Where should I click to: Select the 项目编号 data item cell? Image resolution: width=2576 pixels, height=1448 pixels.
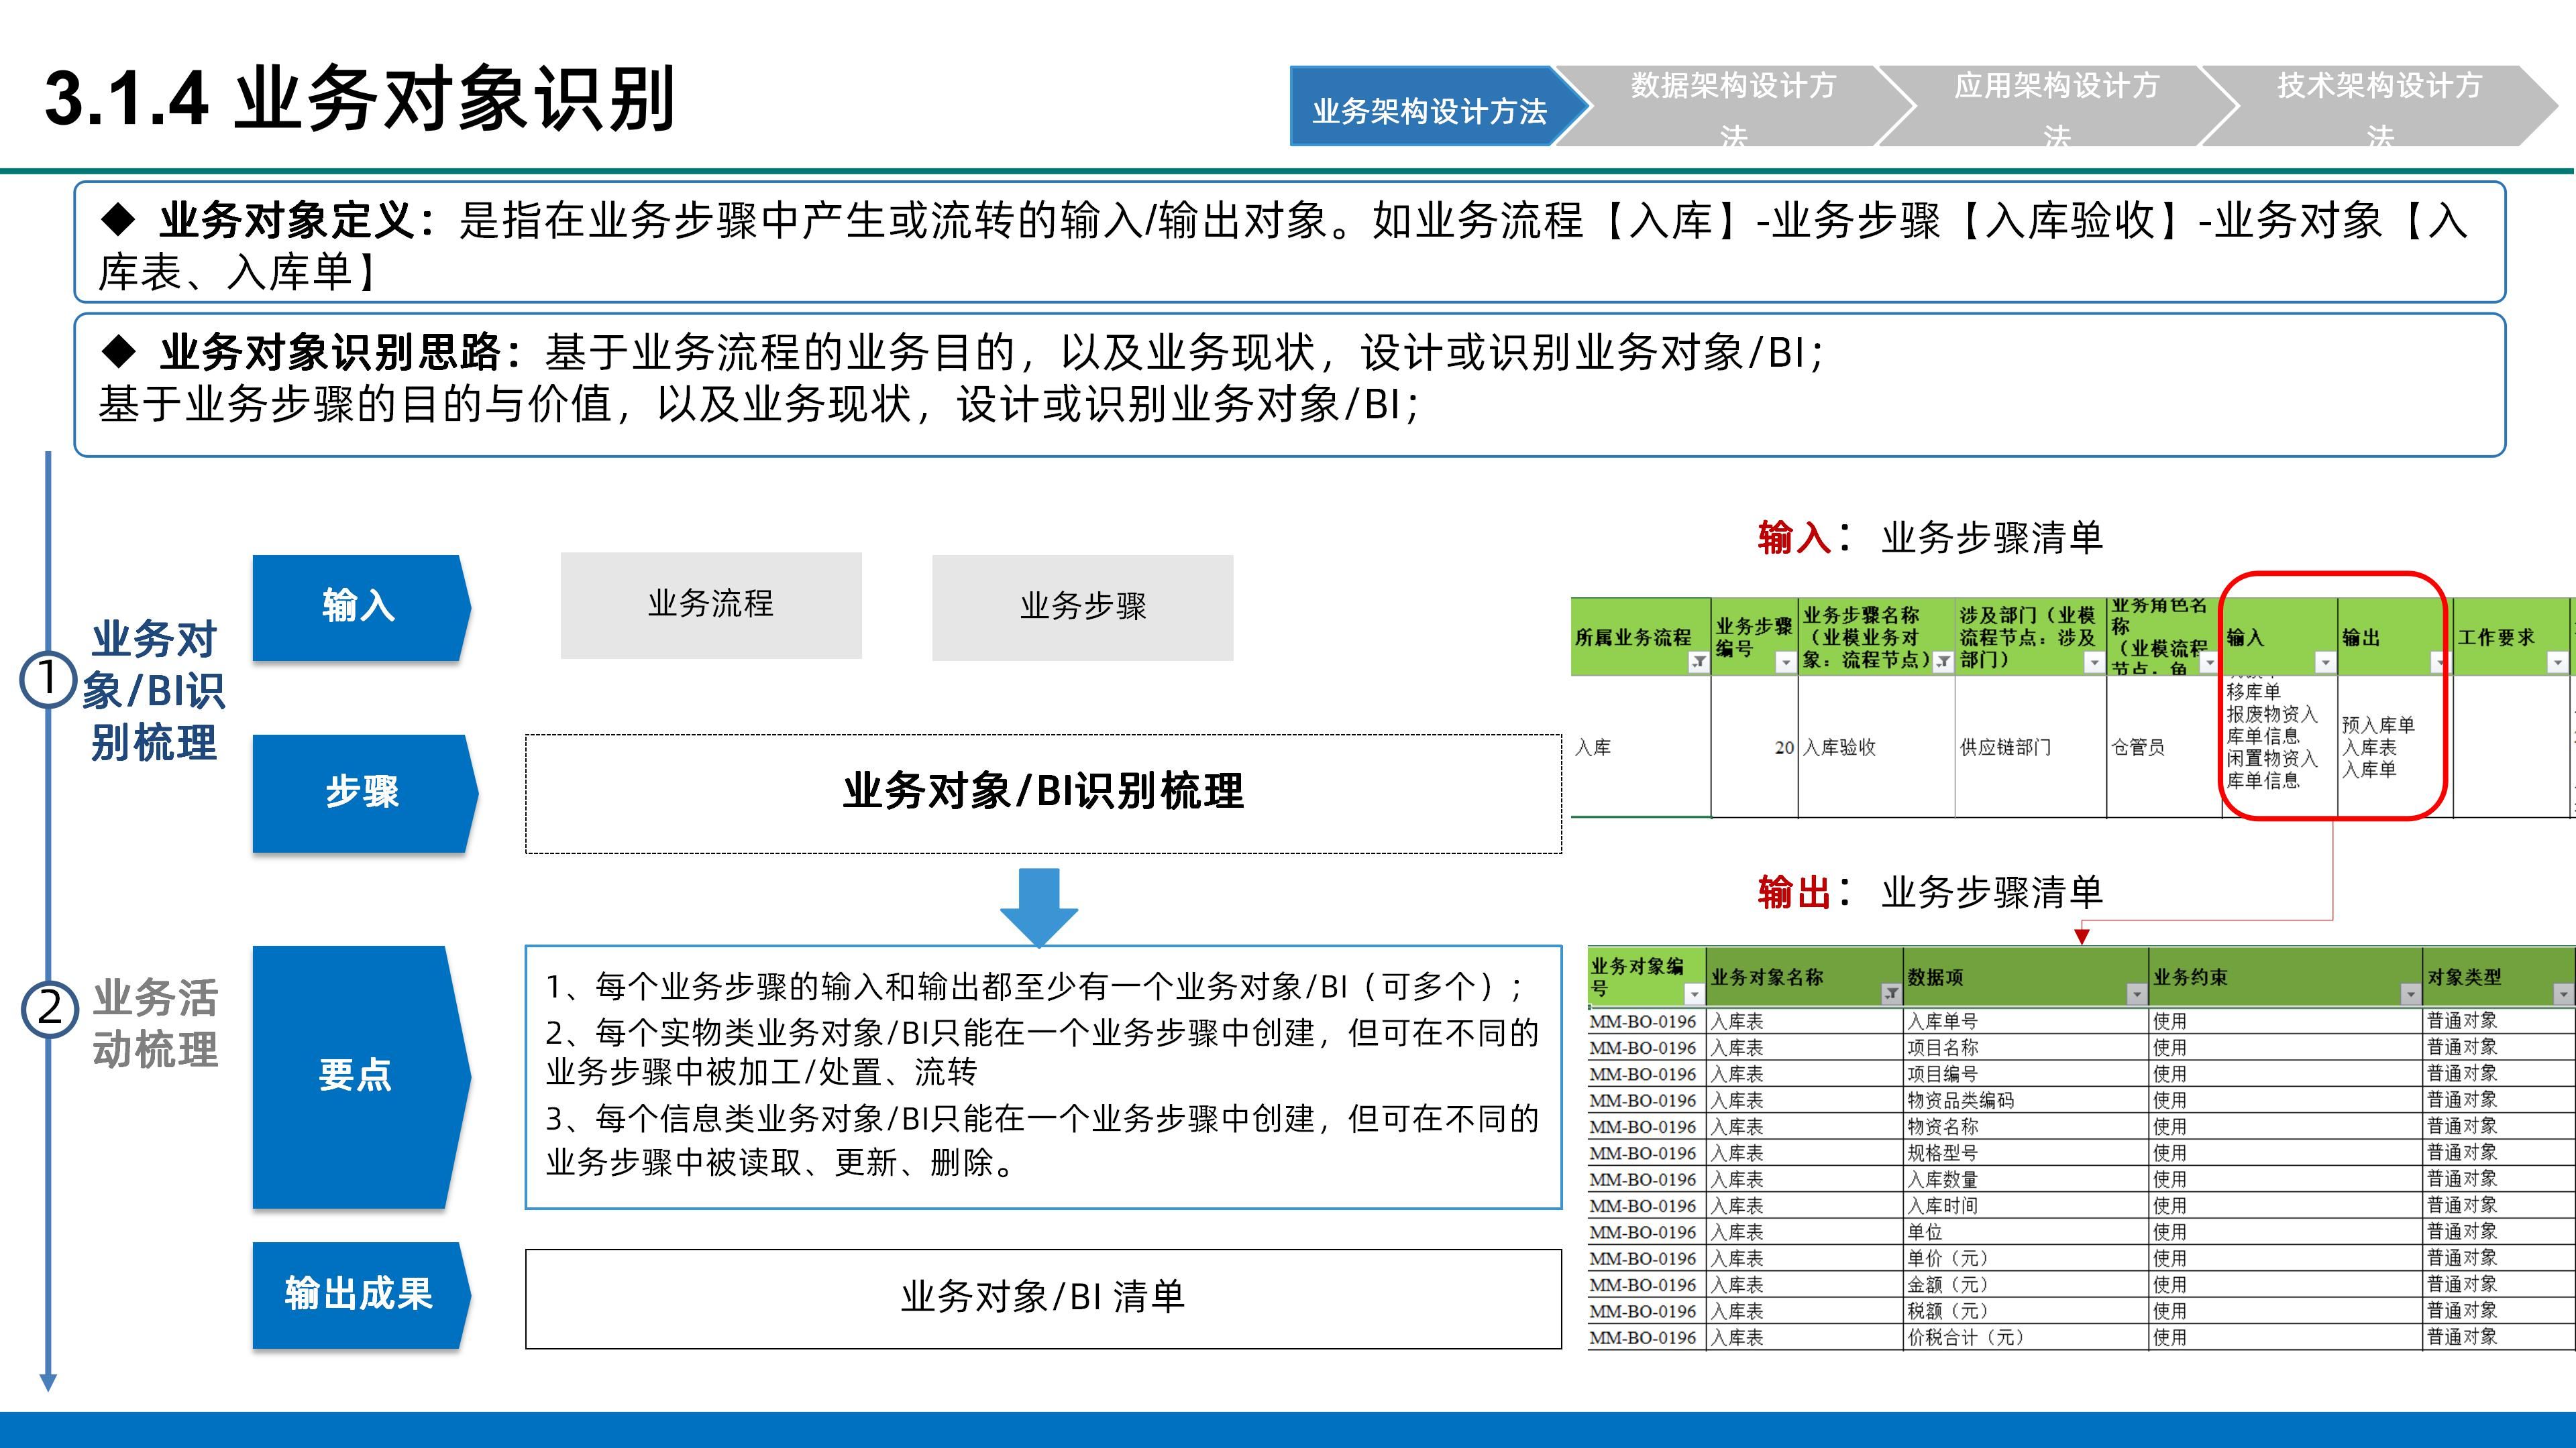2026,1073
